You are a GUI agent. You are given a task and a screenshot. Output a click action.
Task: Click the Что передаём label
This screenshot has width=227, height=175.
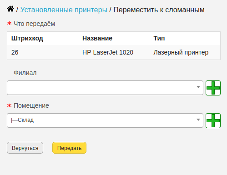[x=34, y=24]
